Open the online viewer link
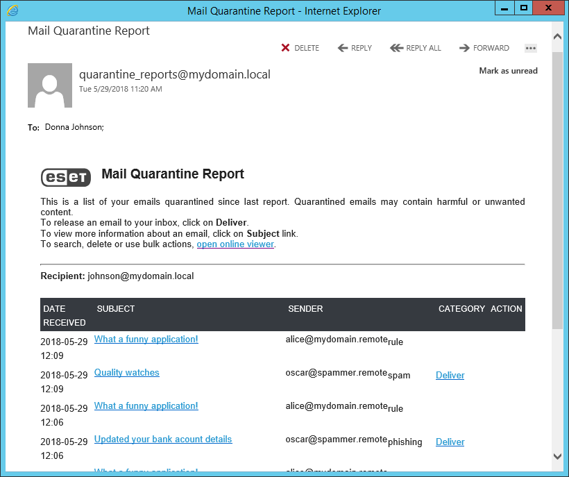This screenshot has height=477, width=569. [235, 244]
